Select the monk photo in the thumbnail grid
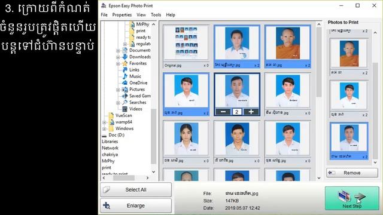This screenshot has width=383, height=215. pos(288,47)
